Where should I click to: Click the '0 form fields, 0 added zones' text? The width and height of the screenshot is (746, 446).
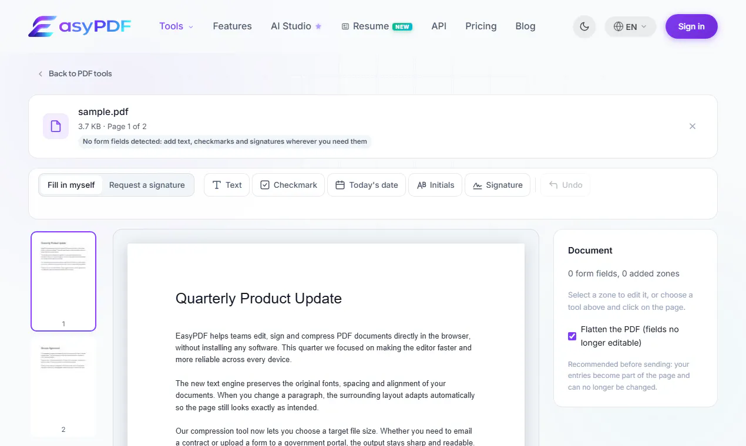pos(624,273)
